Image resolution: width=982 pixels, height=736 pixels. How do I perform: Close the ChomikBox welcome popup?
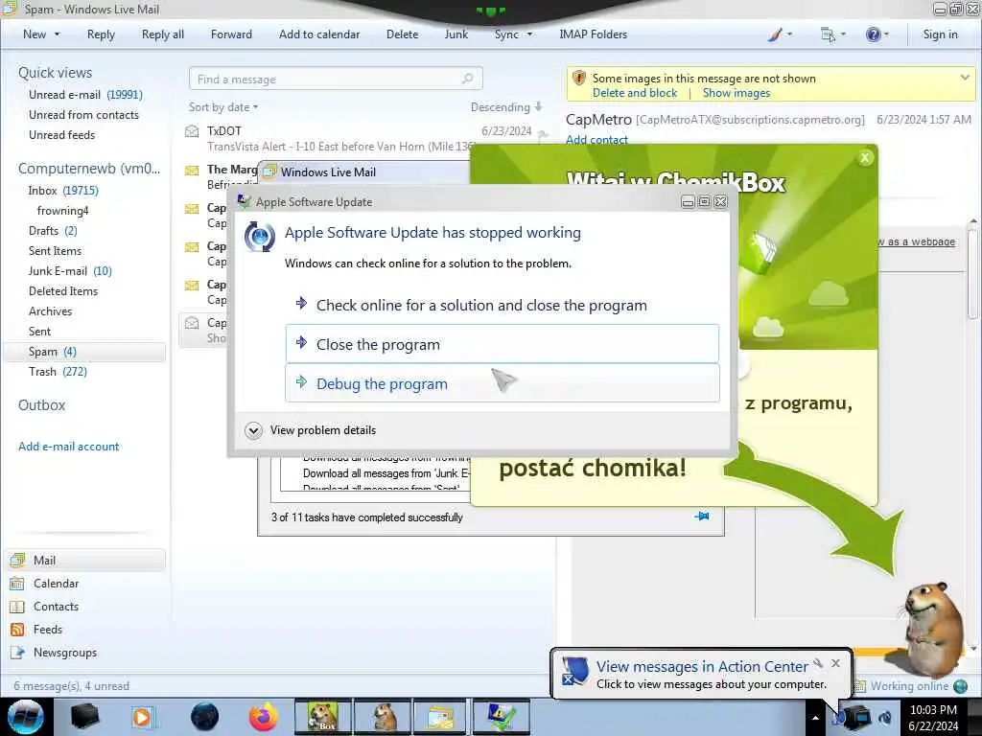click(865, 158)
